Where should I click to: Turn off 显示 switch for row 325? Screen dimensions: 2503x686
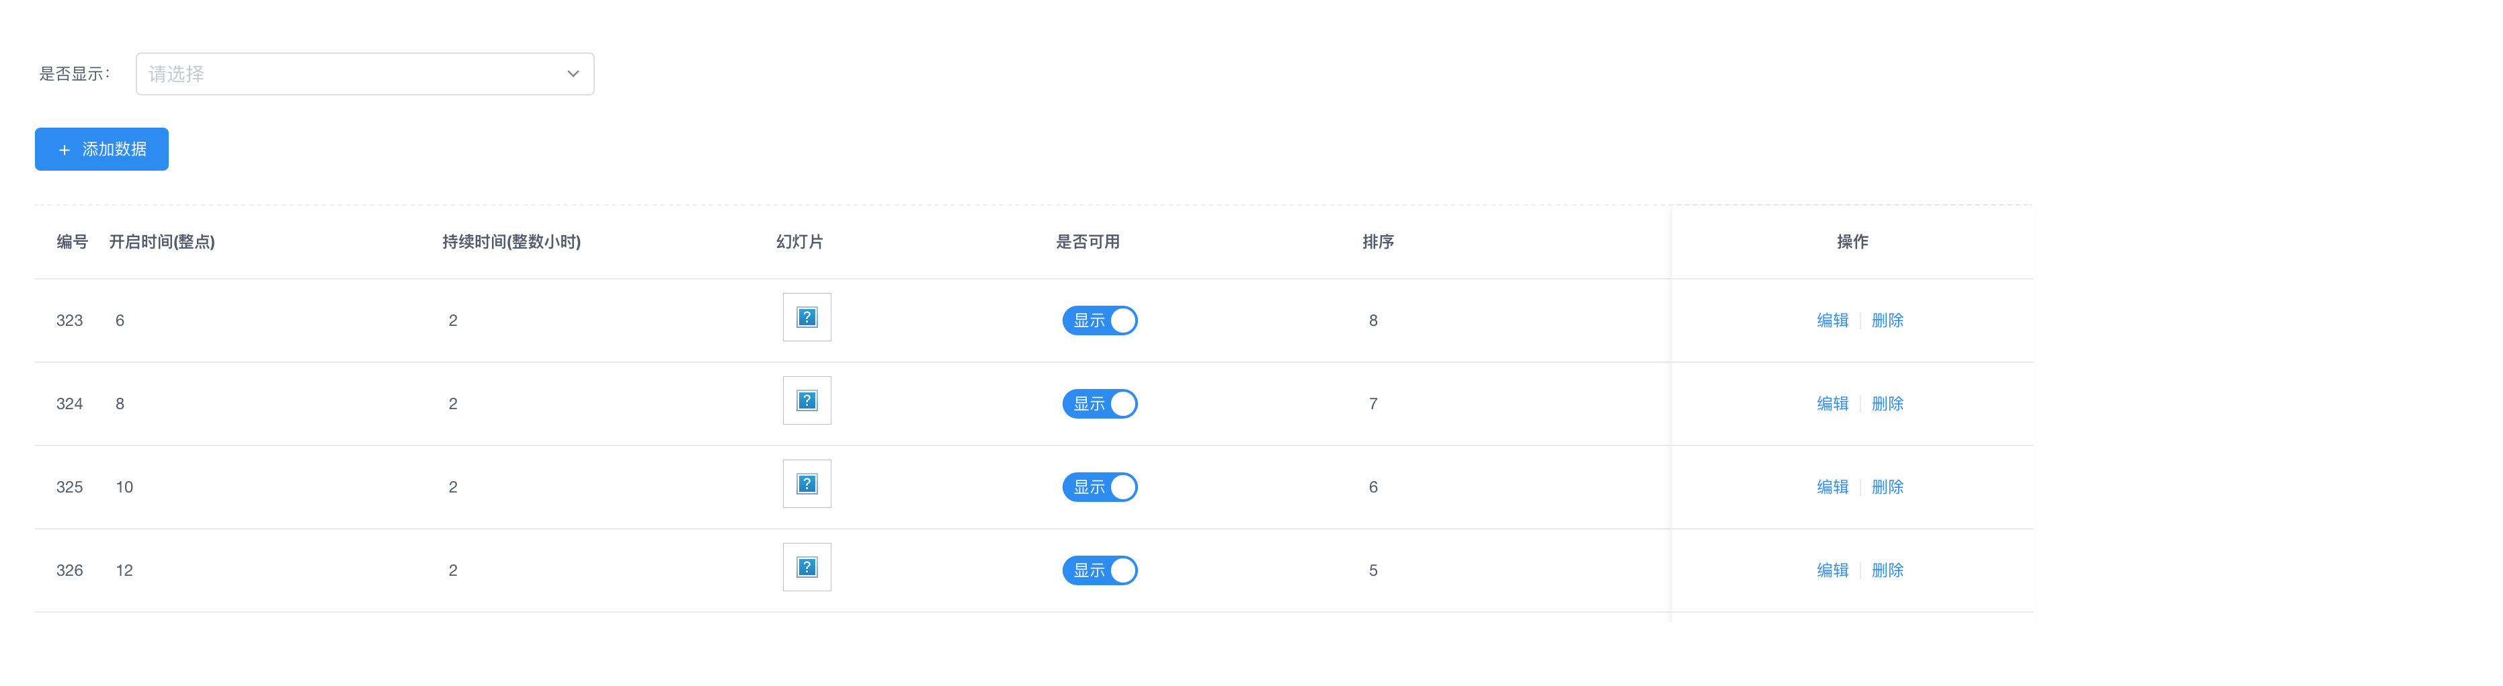pos(1099,488)
